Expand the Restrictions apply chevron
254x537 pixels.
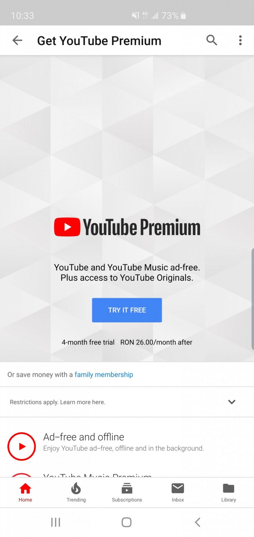point(232,402)
